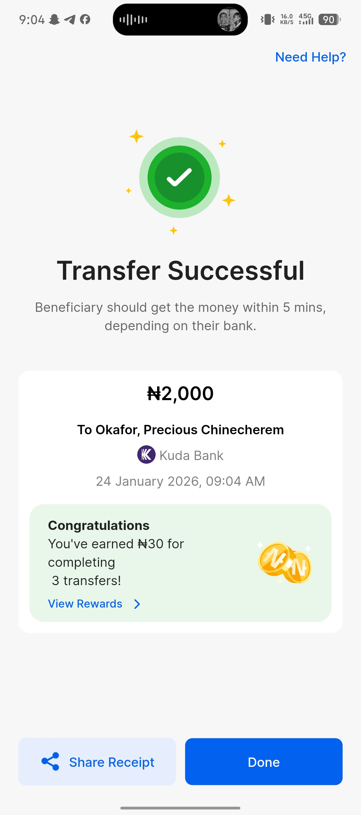
Task: Tap the battery level indicator showing 90
Action: [x=329, y=20]
